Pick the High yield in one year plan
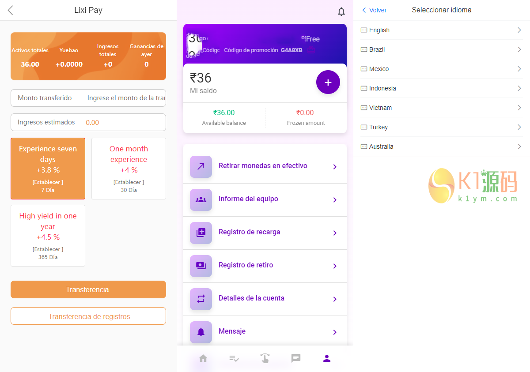This screenshot has height=372, width=530. [48, 236]
